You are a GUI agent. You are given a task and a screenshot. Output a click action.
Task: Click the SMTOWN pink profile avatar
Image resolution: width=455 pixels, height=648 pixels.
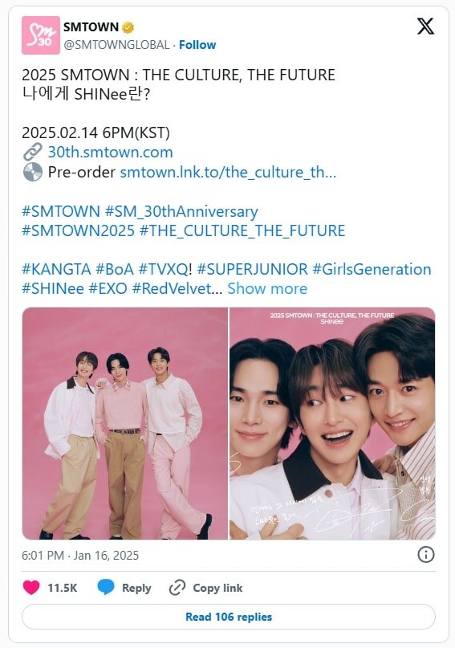pyautogui.click(x=41, y=35)
